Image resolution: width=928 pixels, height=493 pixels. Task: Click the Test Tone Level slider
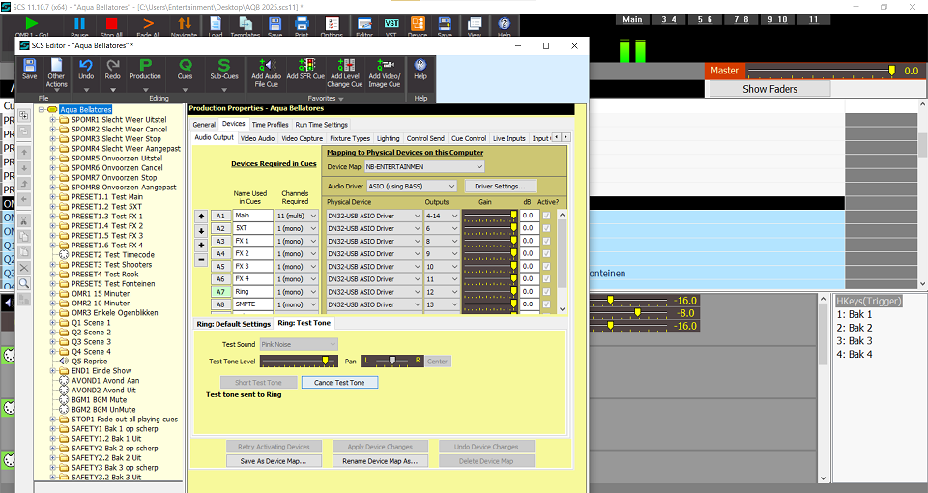pyautogui.click(x=299, y=361)
